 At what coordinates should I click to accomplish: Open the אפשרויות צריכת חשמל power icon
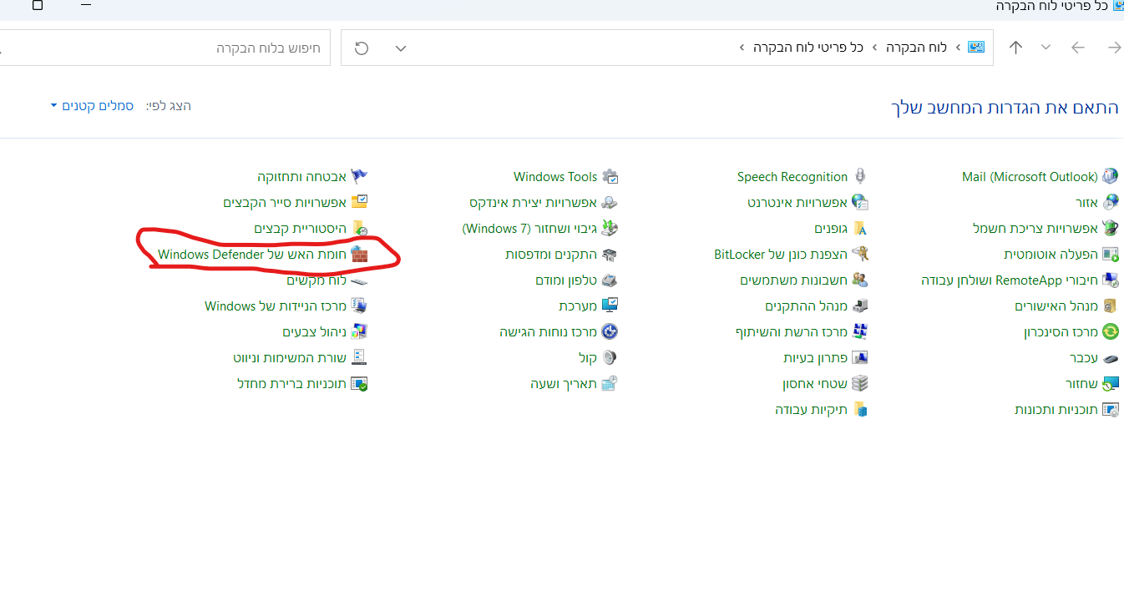click(x=1110, y=228)
